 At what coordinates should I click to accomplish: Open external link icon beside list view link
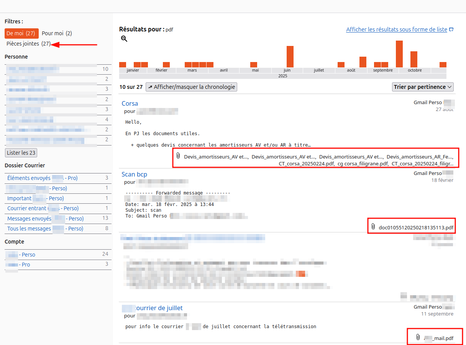pos(451,29)
